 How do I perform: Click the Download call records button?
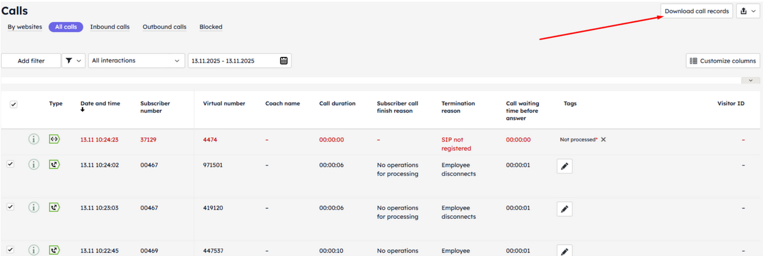pyautogui.click(x=696, y=11)
